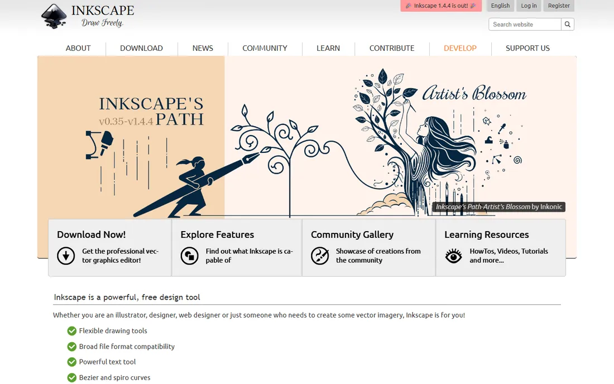Click the Bezier and spiro curves checkmark
The width and height of the screenshot is (614, 384).
click(71, 378)
